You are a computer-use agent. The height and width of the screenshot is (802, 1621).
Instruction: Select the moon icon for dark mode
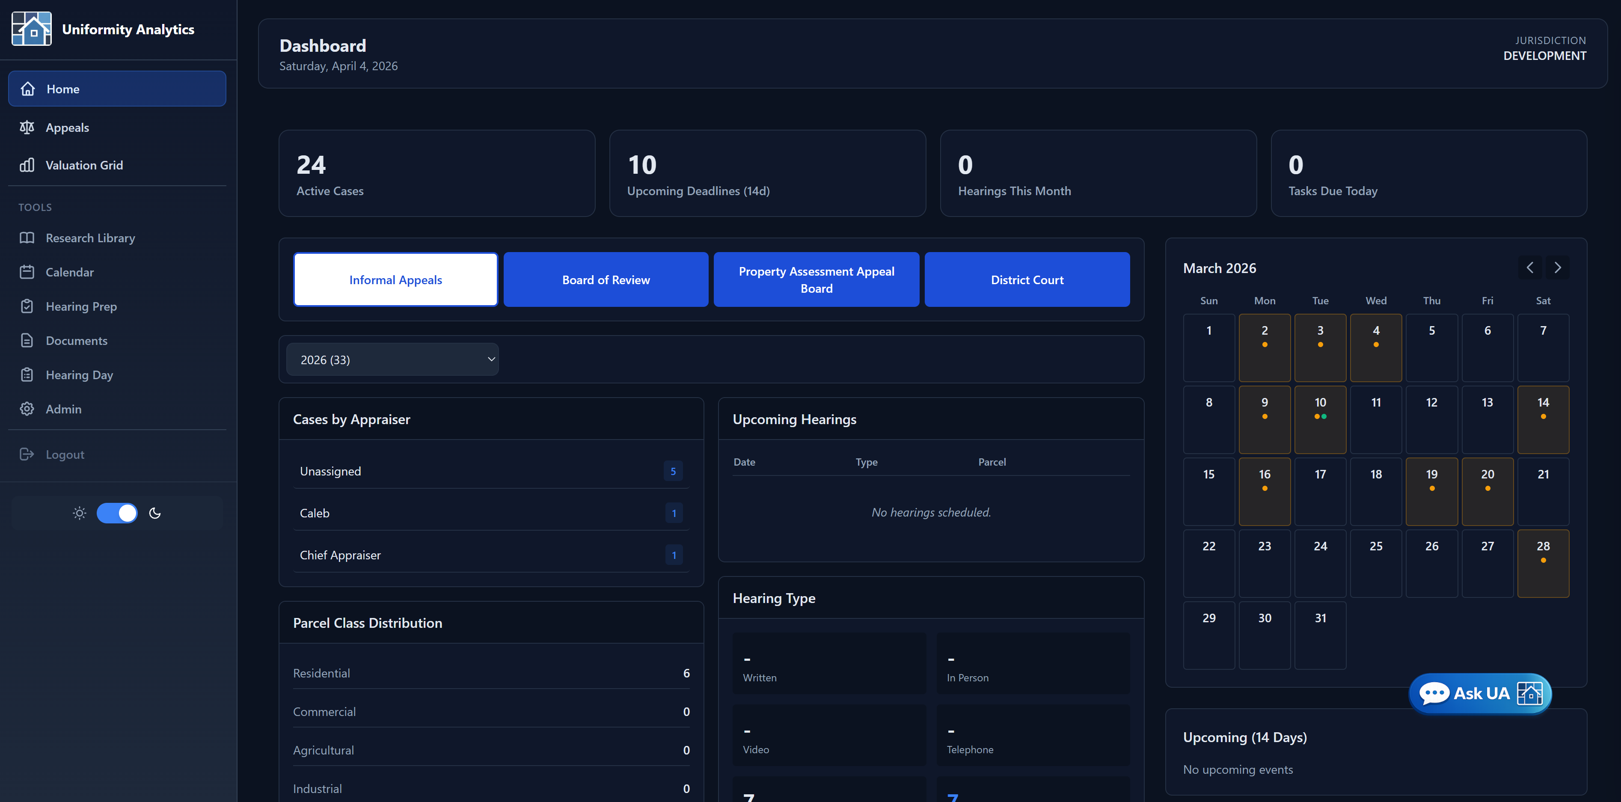(x=155, y=513)
